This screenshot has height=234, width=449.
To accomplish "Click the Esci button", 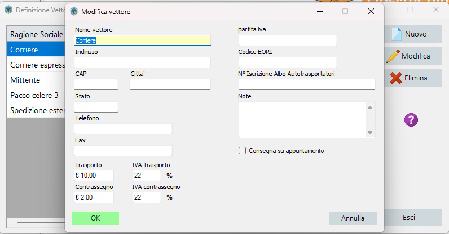I will 409,217.
